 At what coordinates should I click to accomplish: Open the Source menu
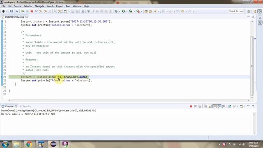pos(18,6)
